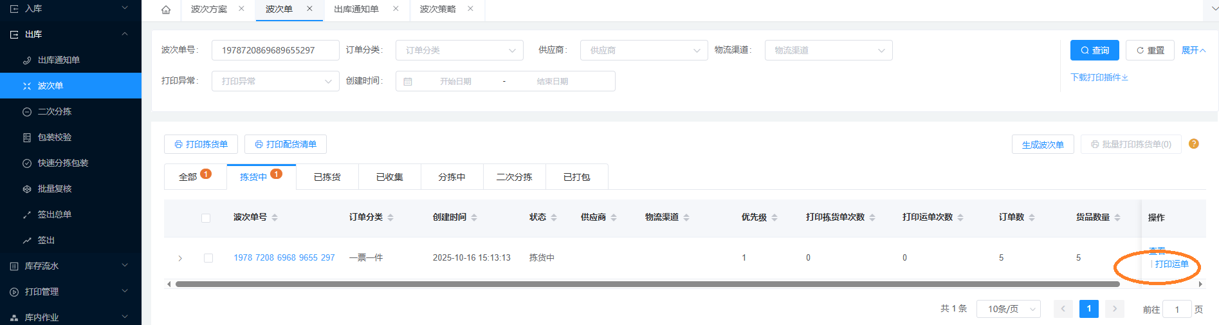Click the 打印运单 link in row

pyautogui.click(x=1171, y=264)
